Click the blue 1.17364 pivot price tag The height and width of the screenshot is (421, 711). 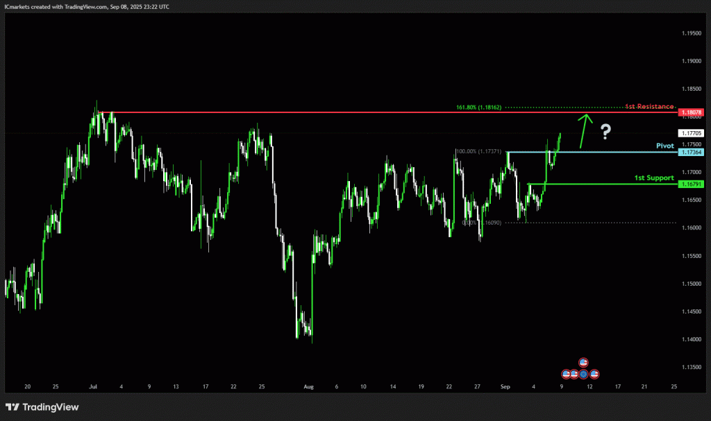[x=691, y=153]
